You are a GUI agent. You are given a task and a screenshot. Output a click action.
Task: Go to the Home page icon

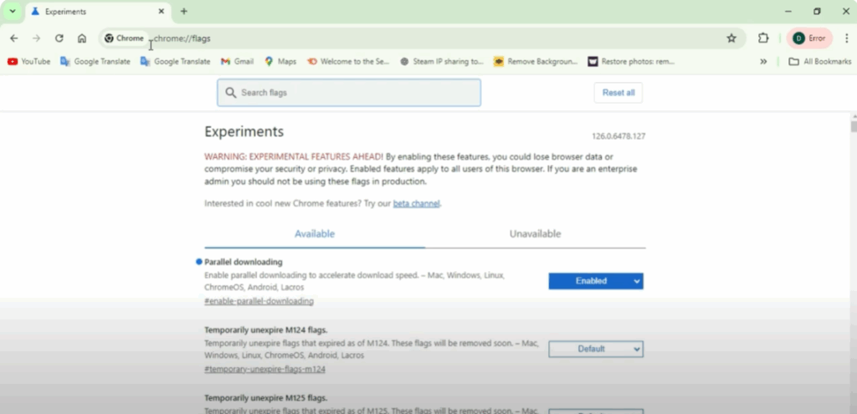point(82,38)
